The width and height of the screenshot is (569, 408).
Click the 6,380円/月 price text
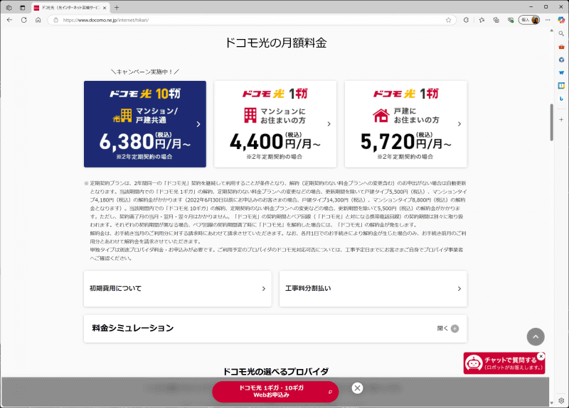click(x=145, y=141)
